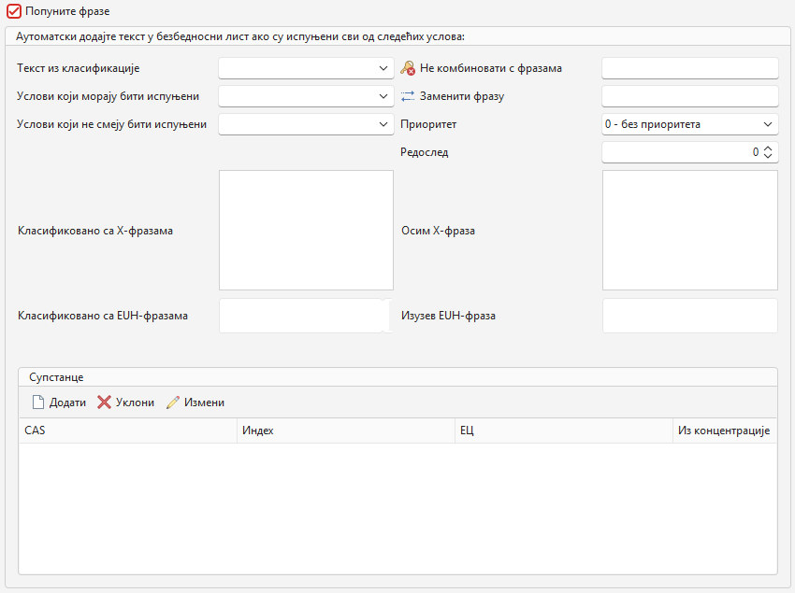The height and width of the screenshot is (593, 795).
Task: Click the Класификовано са EUH-фразама field
Action: click(306, 316)
